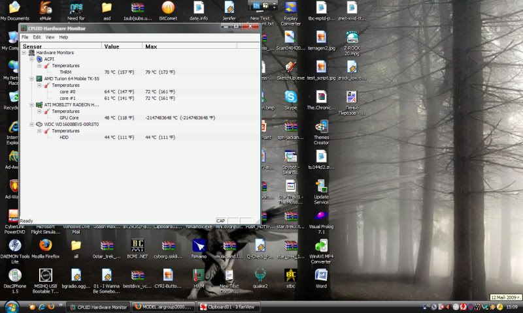Collapse the Hardware Monitors root node
Image resolution: width=523 pixels, height=313 pixels.
[24, 53]
